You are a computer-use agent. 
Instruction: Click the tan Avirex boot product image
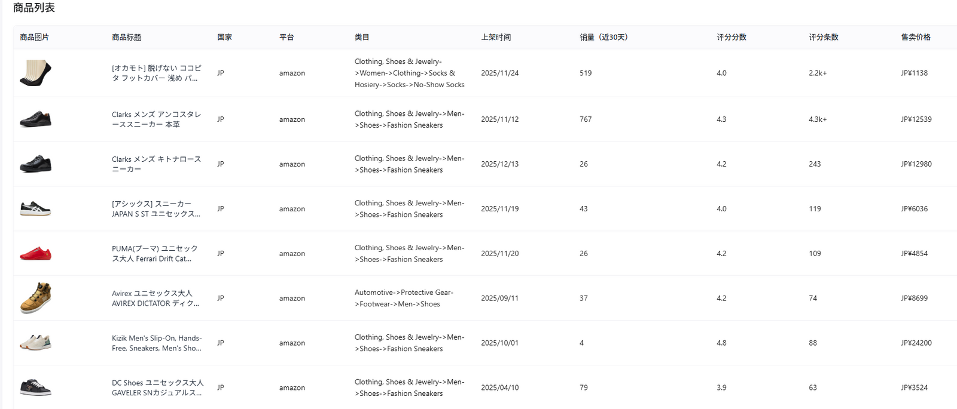(35, 298)
